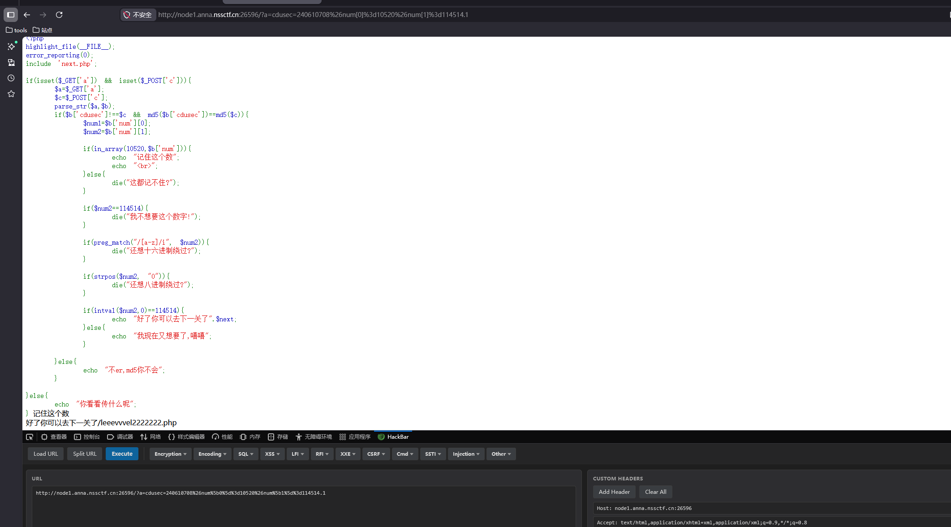Viewport: 951px width, 527px height.
Task: Click inside the HackBar URL text field
Action: [x=303, y=506]
